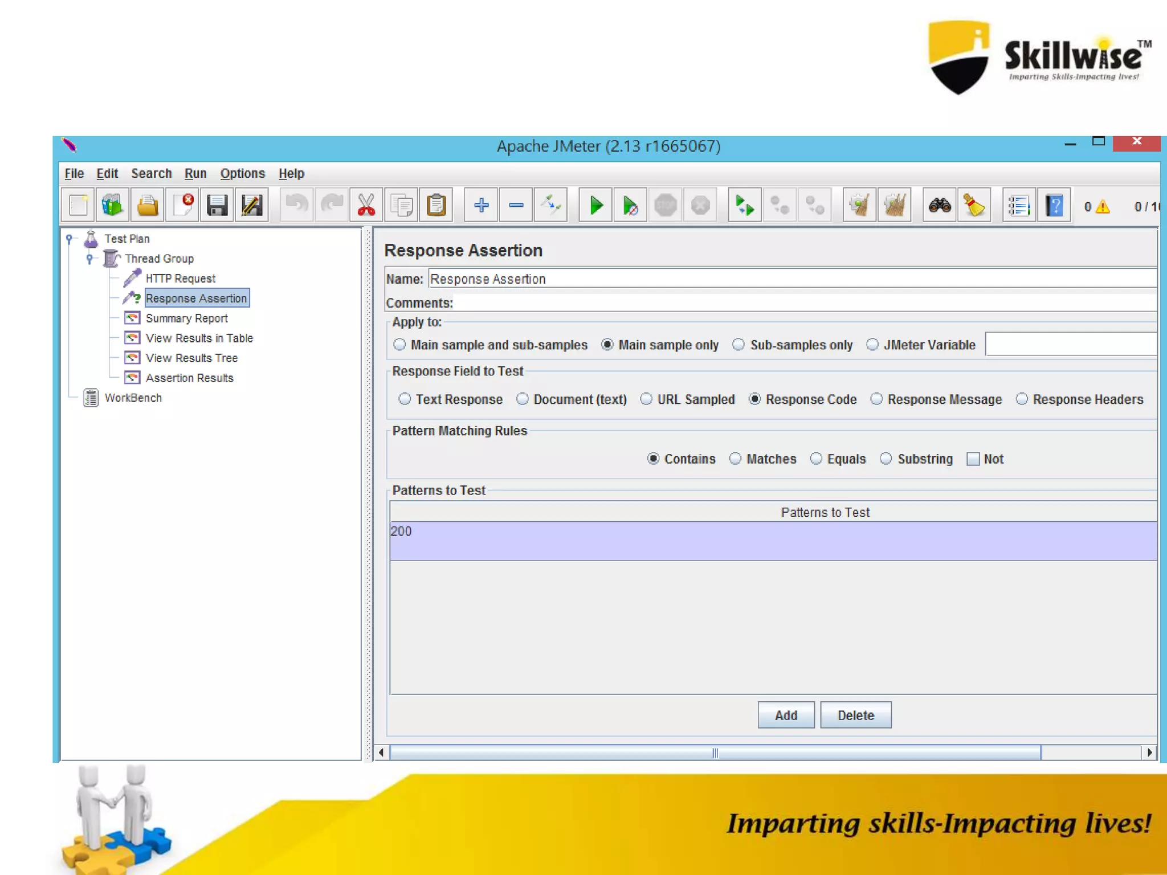
Task: Click the Delete pattern button
Action: 855,715
